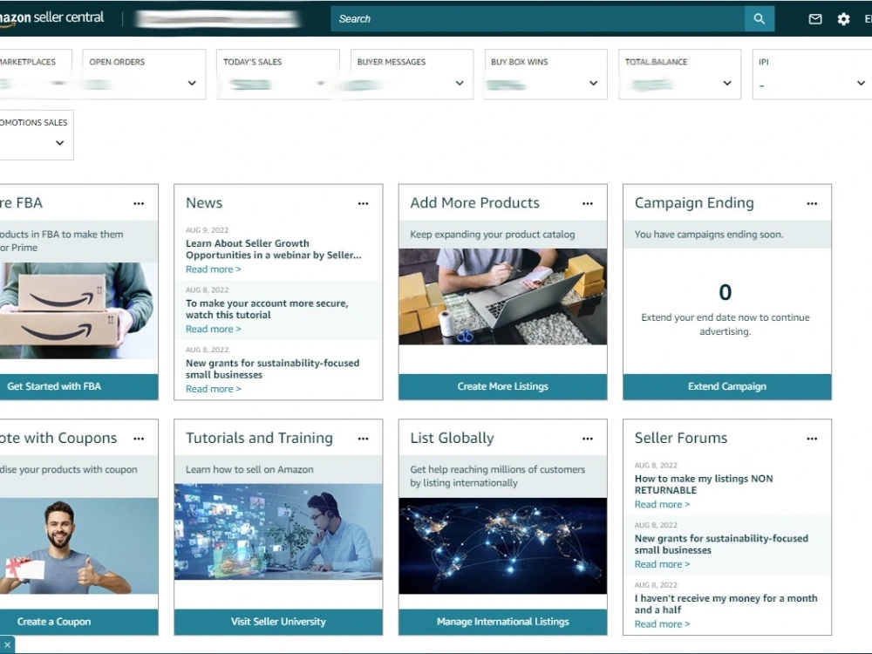Expand the Buyer Messages dropdown
872x654 pixels.
pyautogui.click(x=460, y=83)
